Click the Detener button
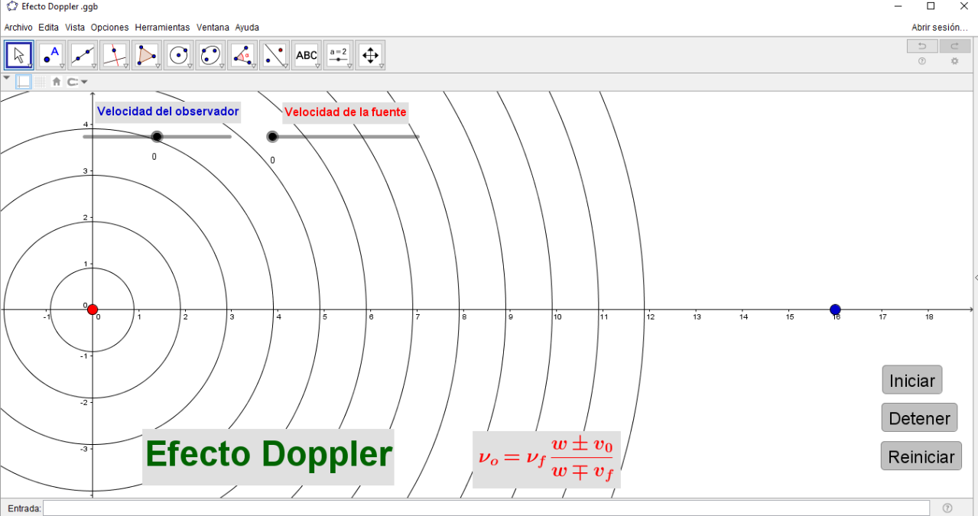978x516 pixels. pos(920,418)
